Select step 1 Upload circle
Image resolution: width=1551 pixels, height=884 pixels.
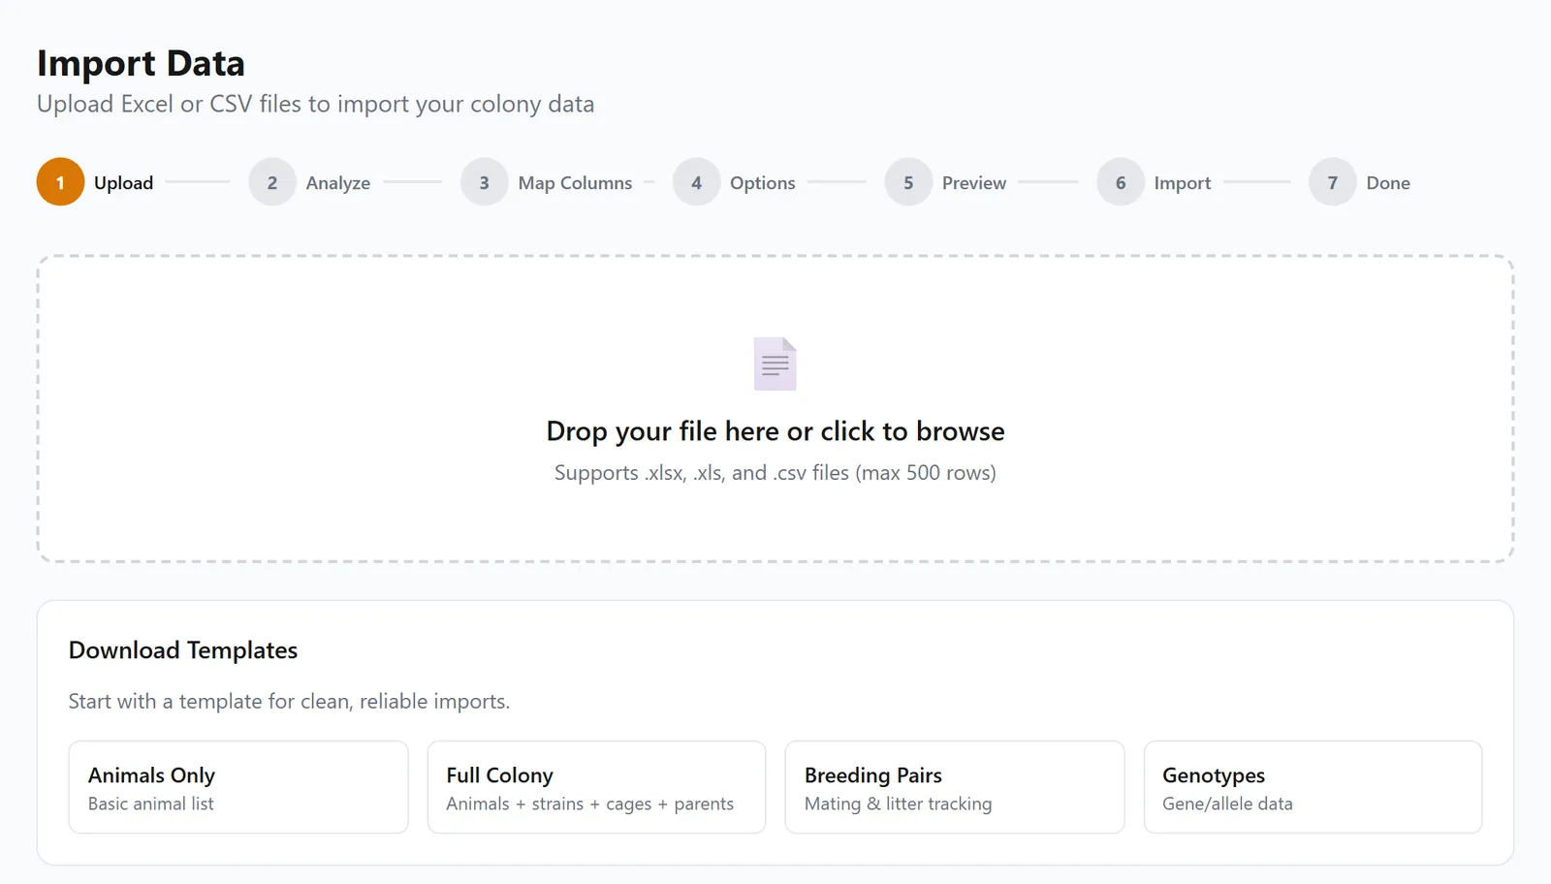[x=60, y=182]
